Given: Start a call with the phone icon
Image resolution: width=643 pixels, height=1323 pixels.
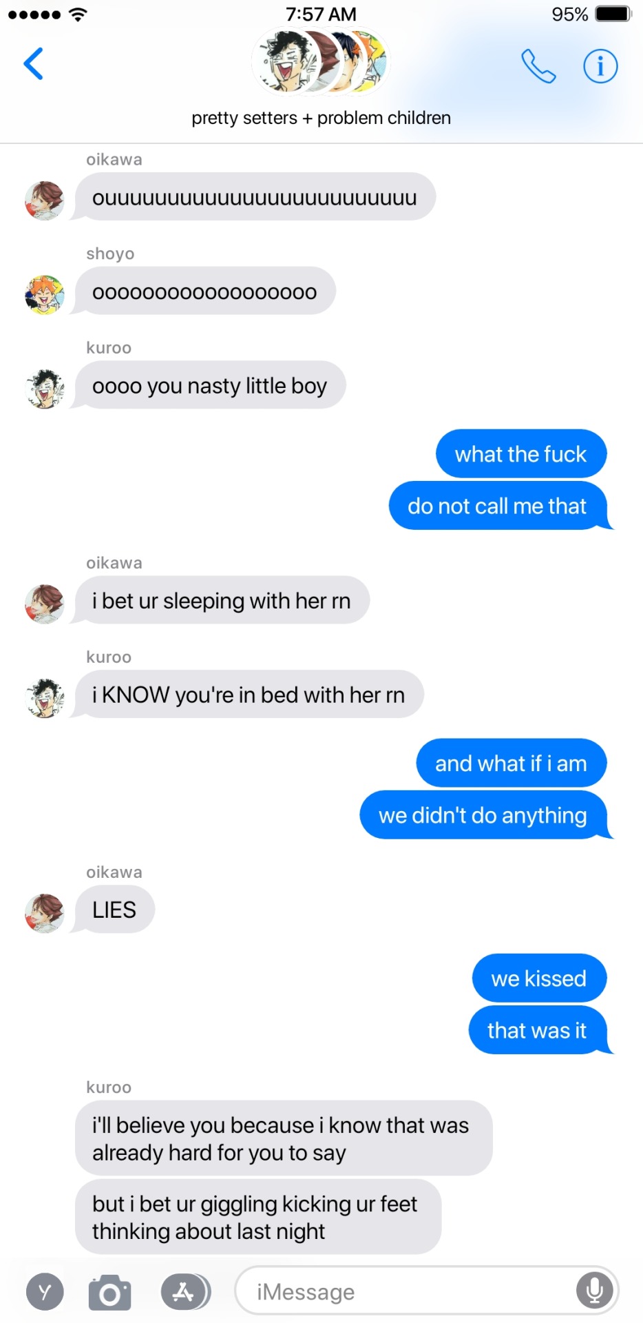Looking at the screenshot, I should 538,66.
